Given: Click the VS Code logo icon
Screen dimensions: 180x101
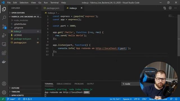Looking at the screenshot, I should click(3, 3).
